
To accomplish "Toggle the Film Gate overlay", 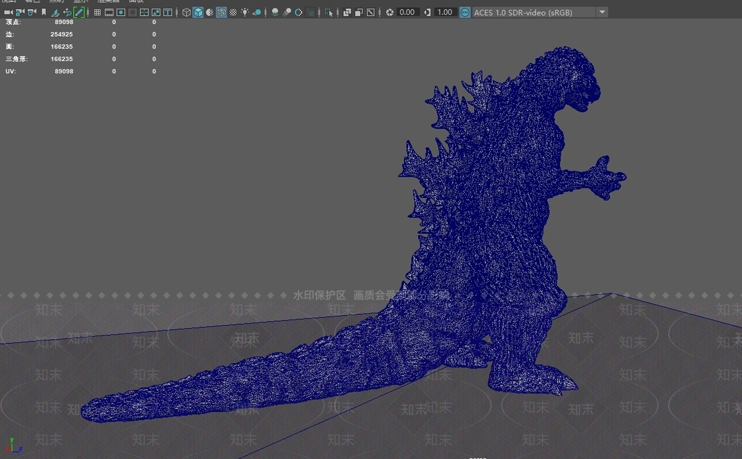I will coord(109,13).
